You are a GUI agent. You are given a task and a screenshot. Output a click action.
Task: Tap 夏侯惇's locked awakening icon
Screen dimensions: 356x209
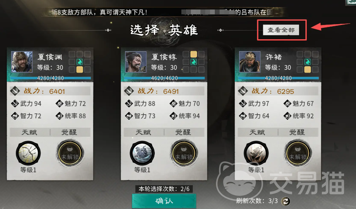(184, 153)
